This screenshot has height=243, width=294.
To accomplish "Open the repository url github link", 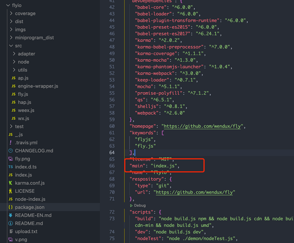I will 194,192.
